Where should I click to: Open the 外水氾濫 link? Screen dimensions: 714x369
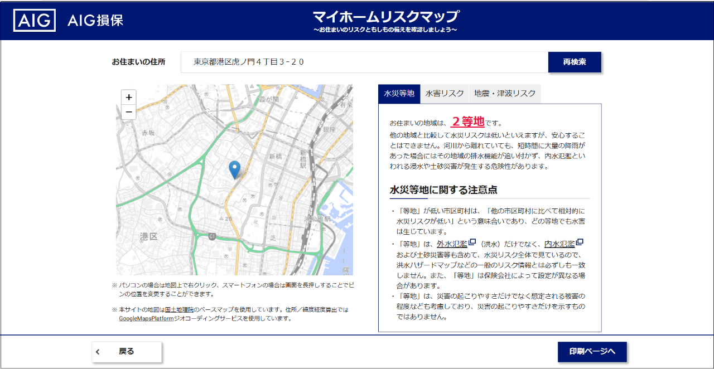click(x=452, y=244)
